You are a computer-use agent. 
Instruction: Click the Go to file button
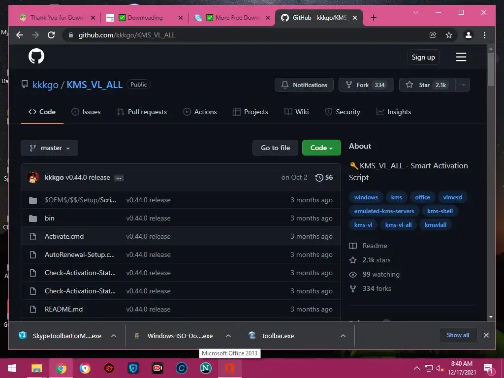(x=276, y=148)
